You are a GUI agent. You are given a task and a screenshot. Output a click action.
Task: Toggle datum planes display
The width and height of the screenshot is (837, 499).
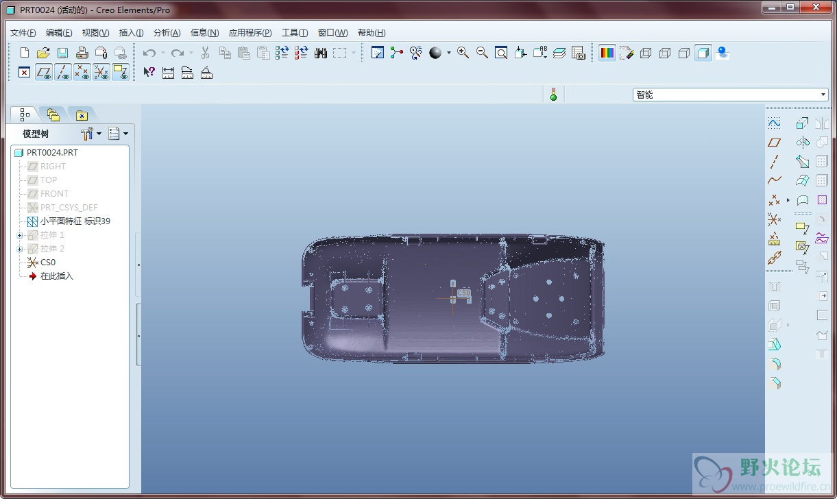pyautogui.click(x=44, y=72)
